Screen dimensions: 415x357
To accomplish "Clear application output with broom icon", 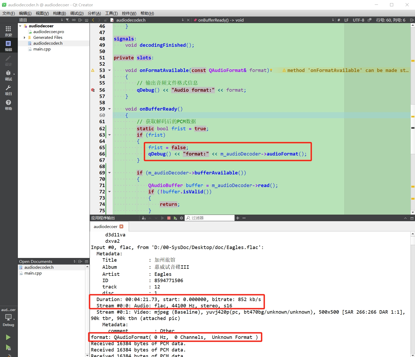I will click(144, 218).
